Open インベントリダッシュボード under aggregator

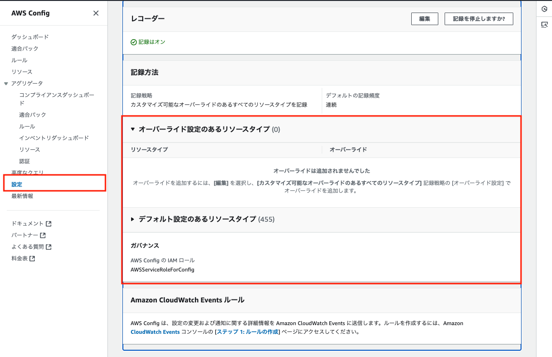(54, 138)
